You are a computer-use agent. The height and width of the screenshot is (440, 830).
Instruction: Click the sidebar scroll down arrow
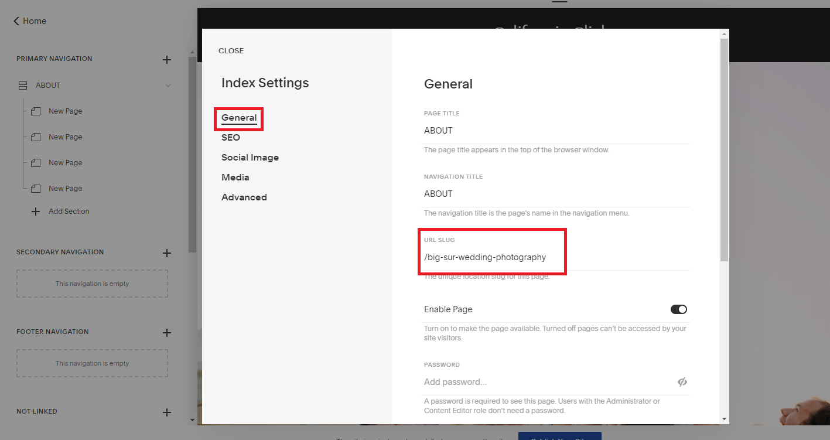click(192, 420)
